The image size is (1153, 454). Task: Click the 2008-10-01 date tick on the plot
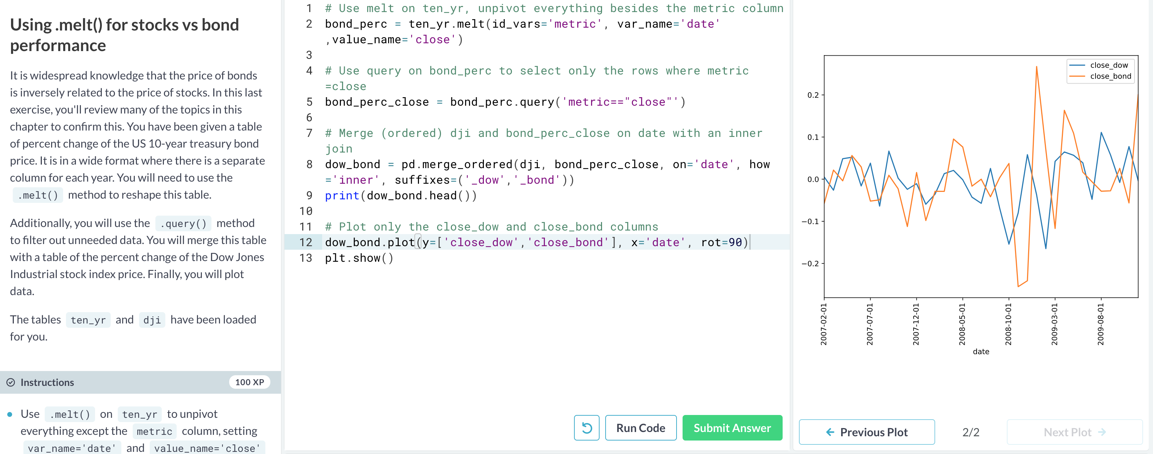tap(1008, 324)
